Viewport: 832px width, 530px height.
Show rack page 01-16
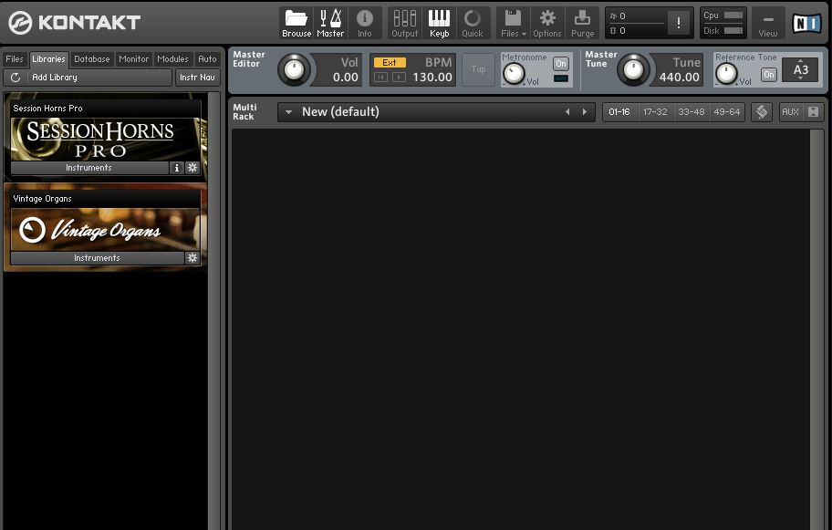619,112
